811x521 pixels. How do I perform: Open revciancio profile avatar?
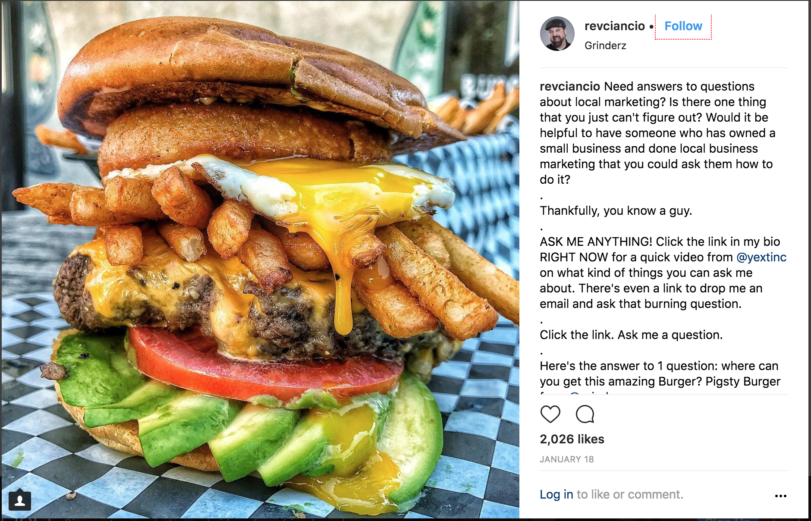point(557,34)
